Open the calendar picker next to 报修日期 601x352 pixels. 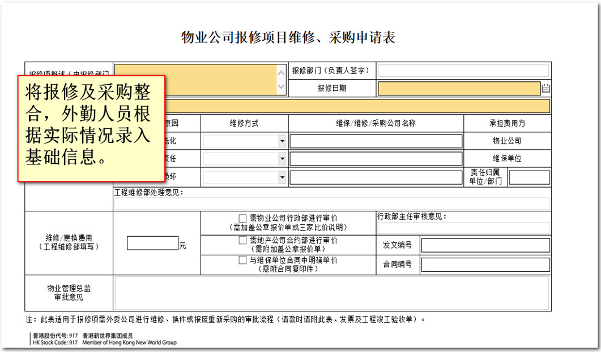[546, 88]
